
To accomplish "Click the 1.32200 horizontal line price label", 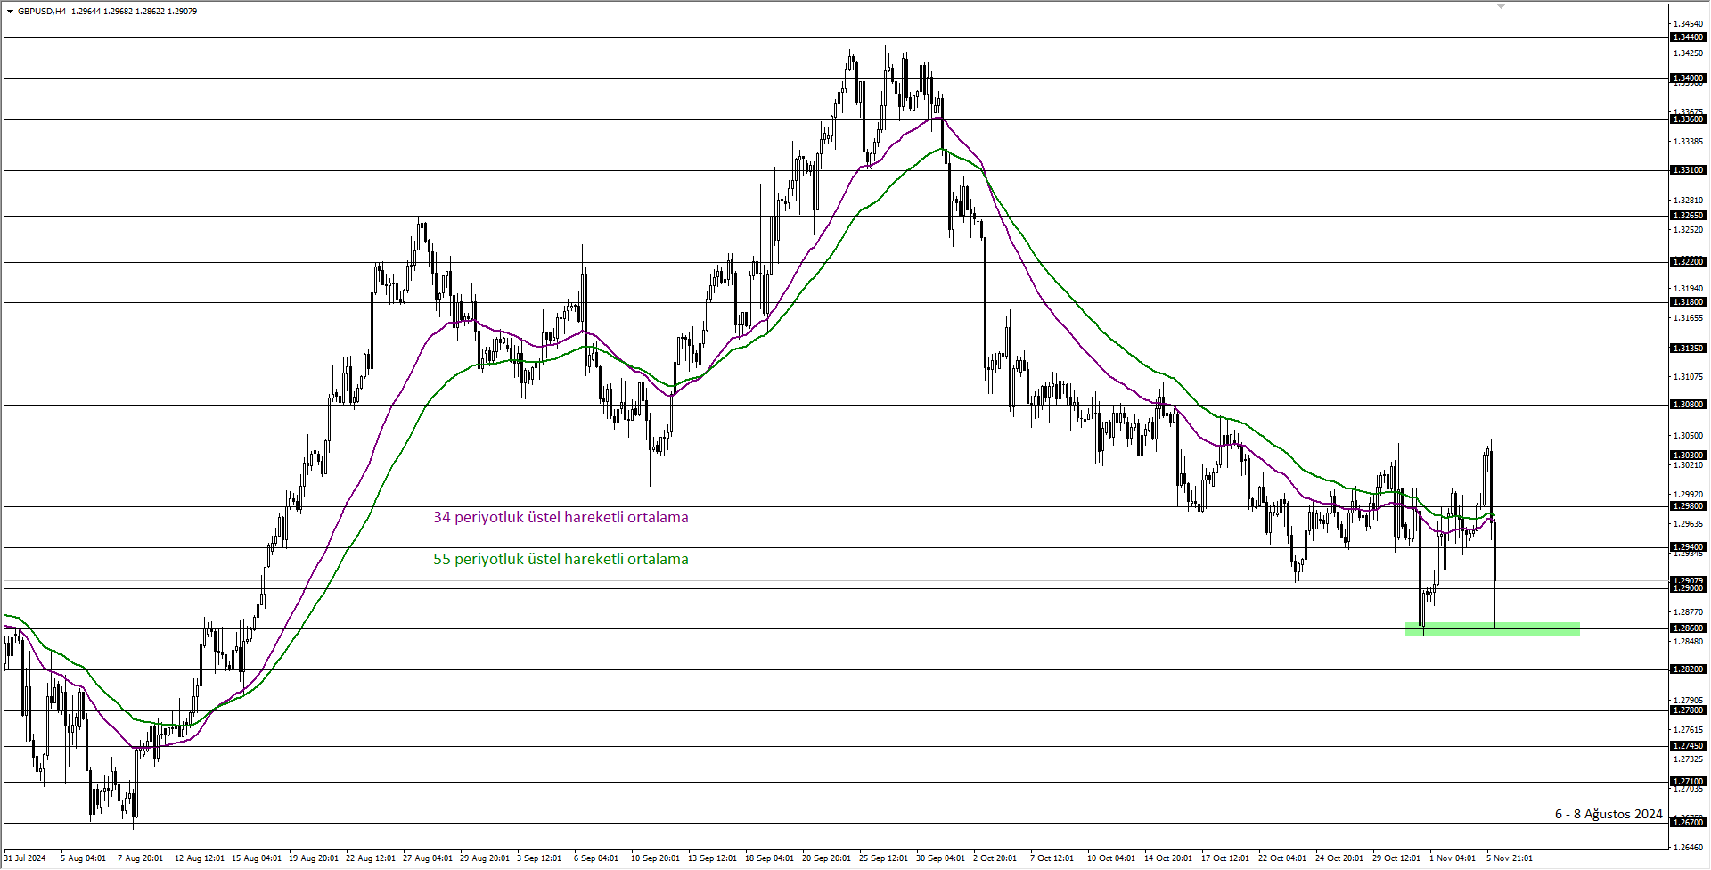I will click(1688, 262).
